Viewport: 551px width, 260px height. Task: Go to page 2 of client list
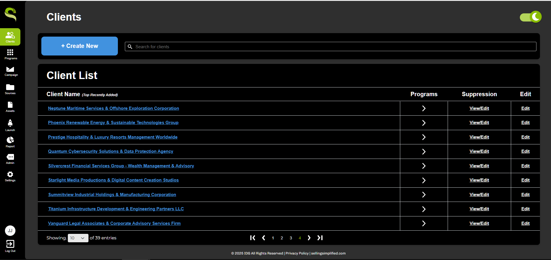[282, 238]
